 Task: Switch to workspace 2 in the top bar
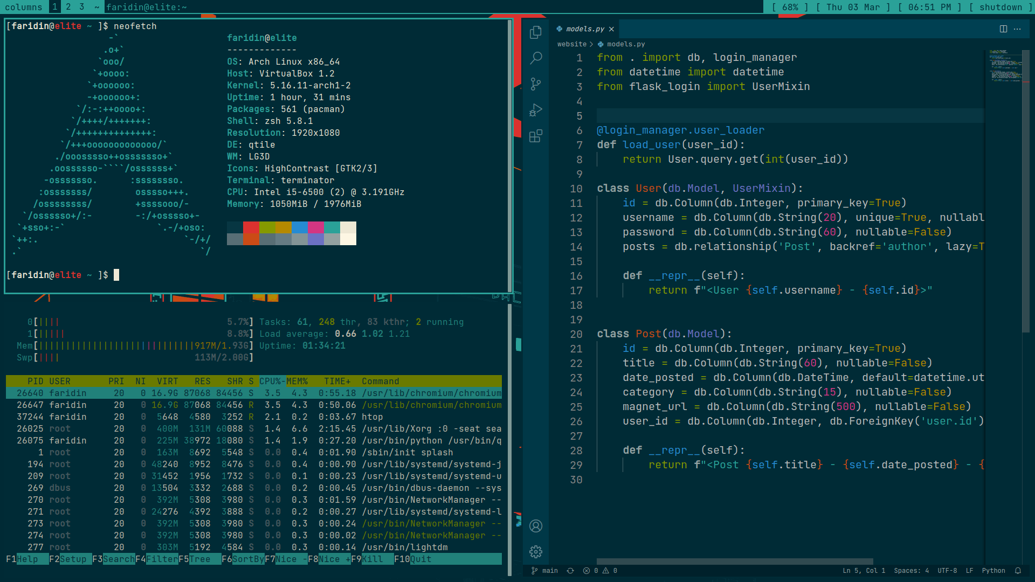(68, 7)
